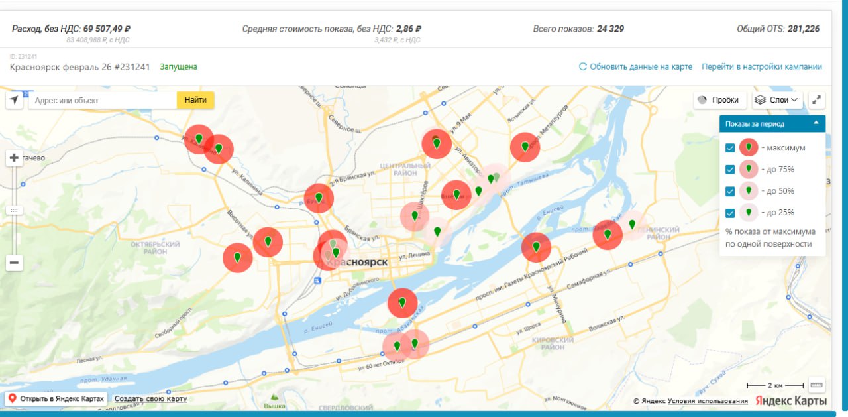Click the Создать свою карту link
The height and width of the screenshot is (417, 848).
pyautogui.click(x=150, y=399)
